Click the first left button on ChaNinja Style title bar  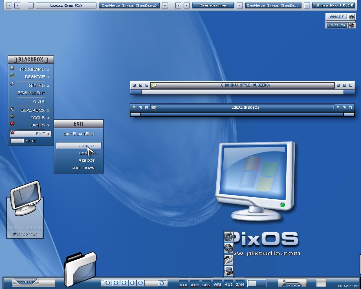(134, 85)
